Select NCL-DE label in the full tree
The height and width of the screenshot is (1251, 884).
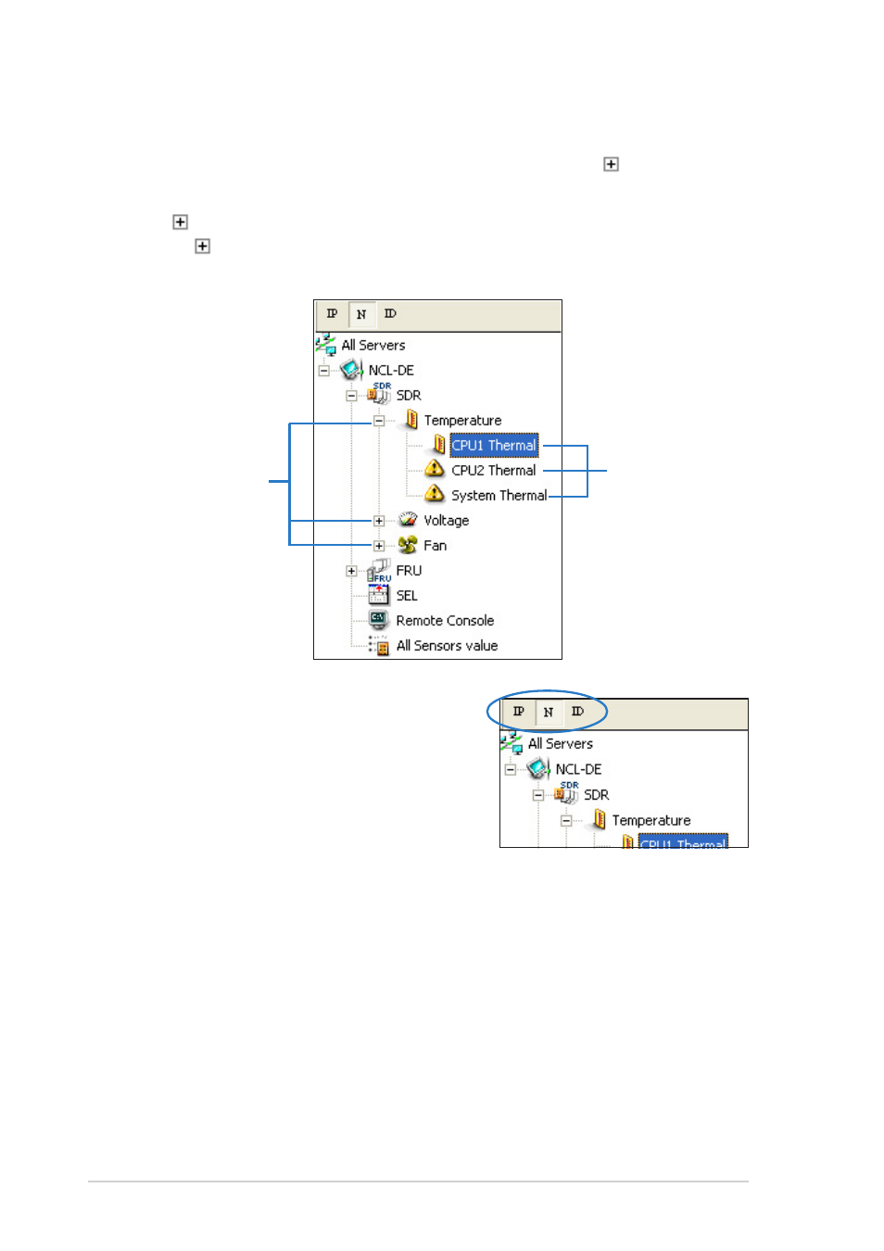(391, 370)
